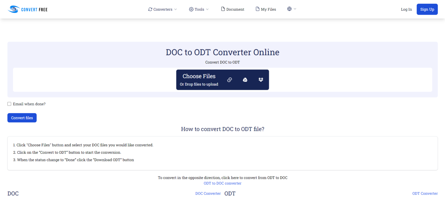The width and height of the screenshot is (445, 198).
Task: Open the ODT to DOC converter link
Action: [222, 183]
